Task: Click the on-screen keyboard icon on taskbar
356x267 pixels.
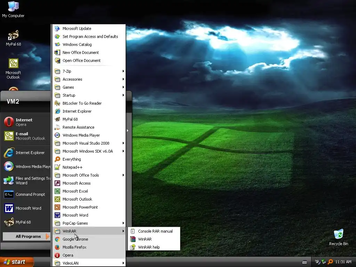Action: click(305, 262)
